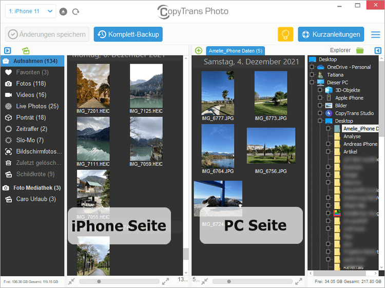Select Aufnahmen (134) album
Viewport: 385px width, 288px height.
(x=32, y=61)
